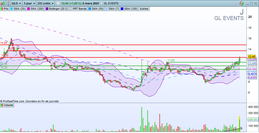This screenshot has height=133, width=259.
Task: Maximize the chart window
Action: [251, 3]
